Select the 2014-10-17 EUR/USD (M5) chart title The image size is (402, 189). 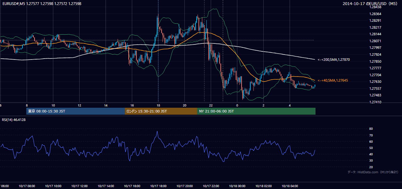(370, 3)
